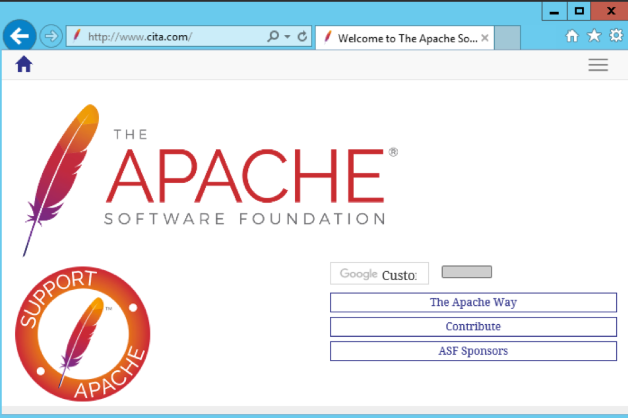628x418 pixels.
Task: Open the hamburger navigation menu
Action: click(x=598, y=65)
